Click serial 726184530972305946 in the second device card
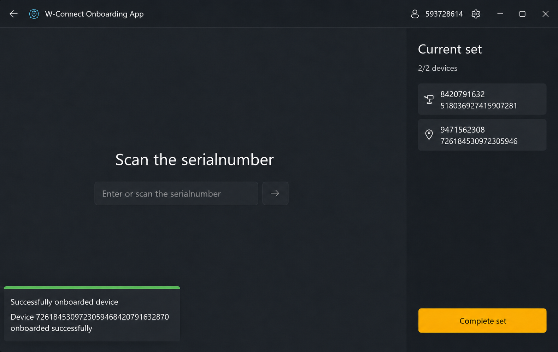 (479, 141)
